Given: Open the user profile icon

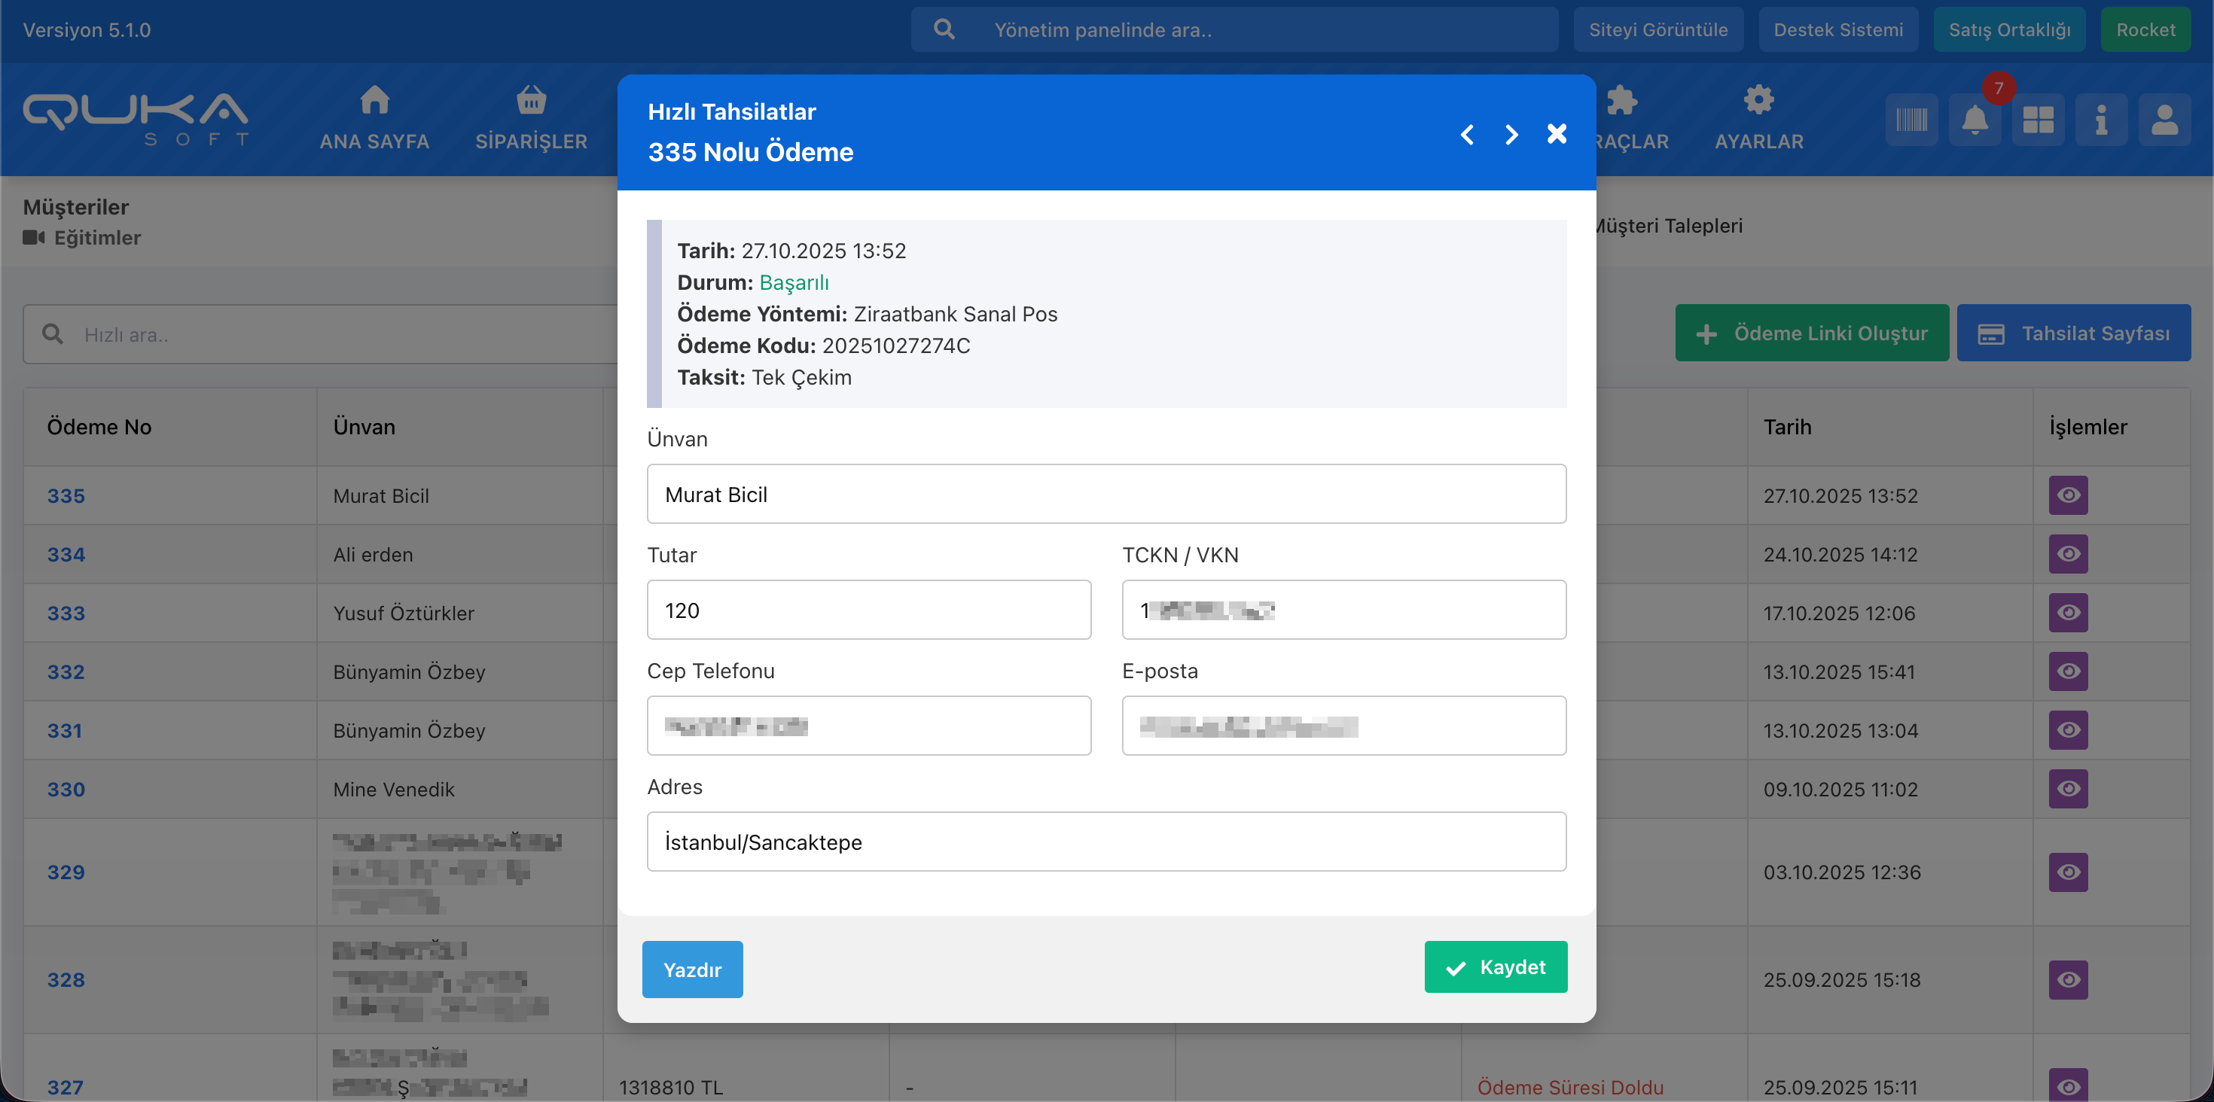Looking at the screenshot, I should tap(2164, 120).
